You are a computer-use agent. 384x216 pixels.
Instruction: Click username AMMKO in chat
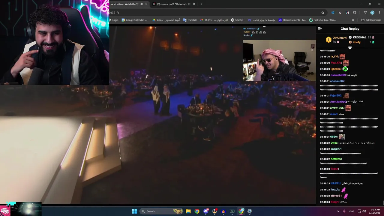336,159
